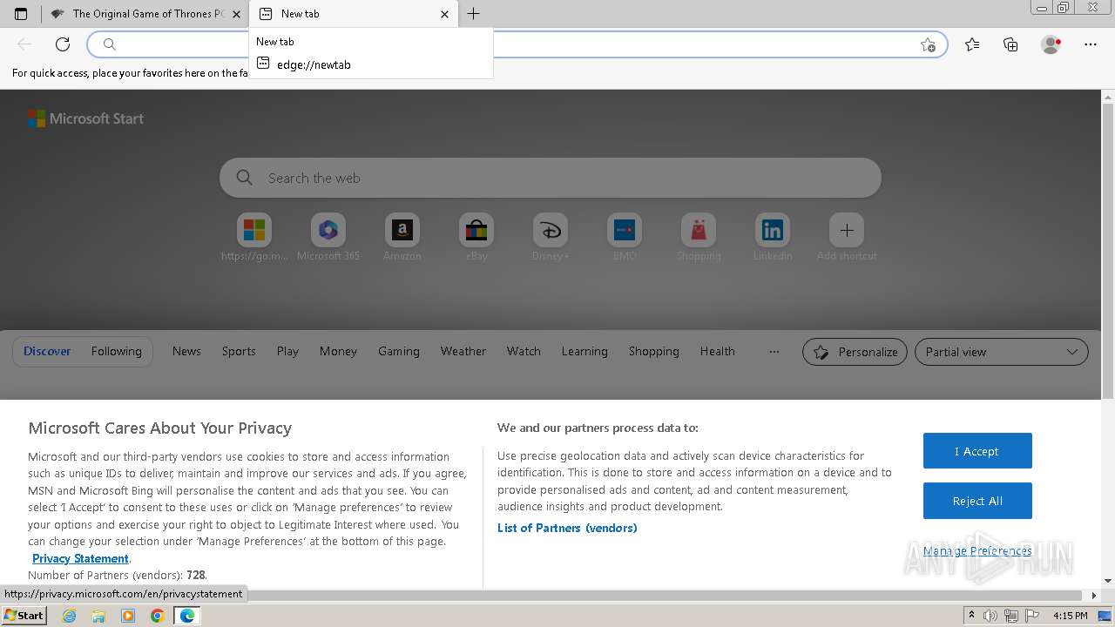Screen dimensions: 1115x627
Task: Add this page to favorites star icon
Action: 928,44
